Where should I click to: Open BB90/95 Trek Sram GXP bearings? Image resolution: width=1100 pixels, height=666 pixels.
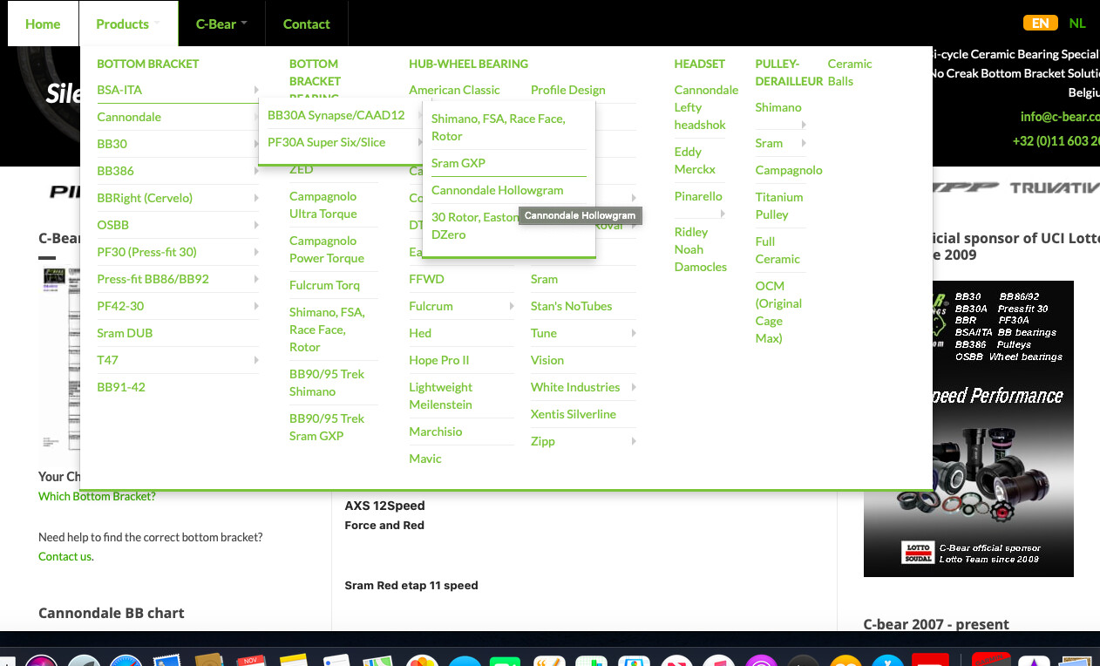(327, 427)
